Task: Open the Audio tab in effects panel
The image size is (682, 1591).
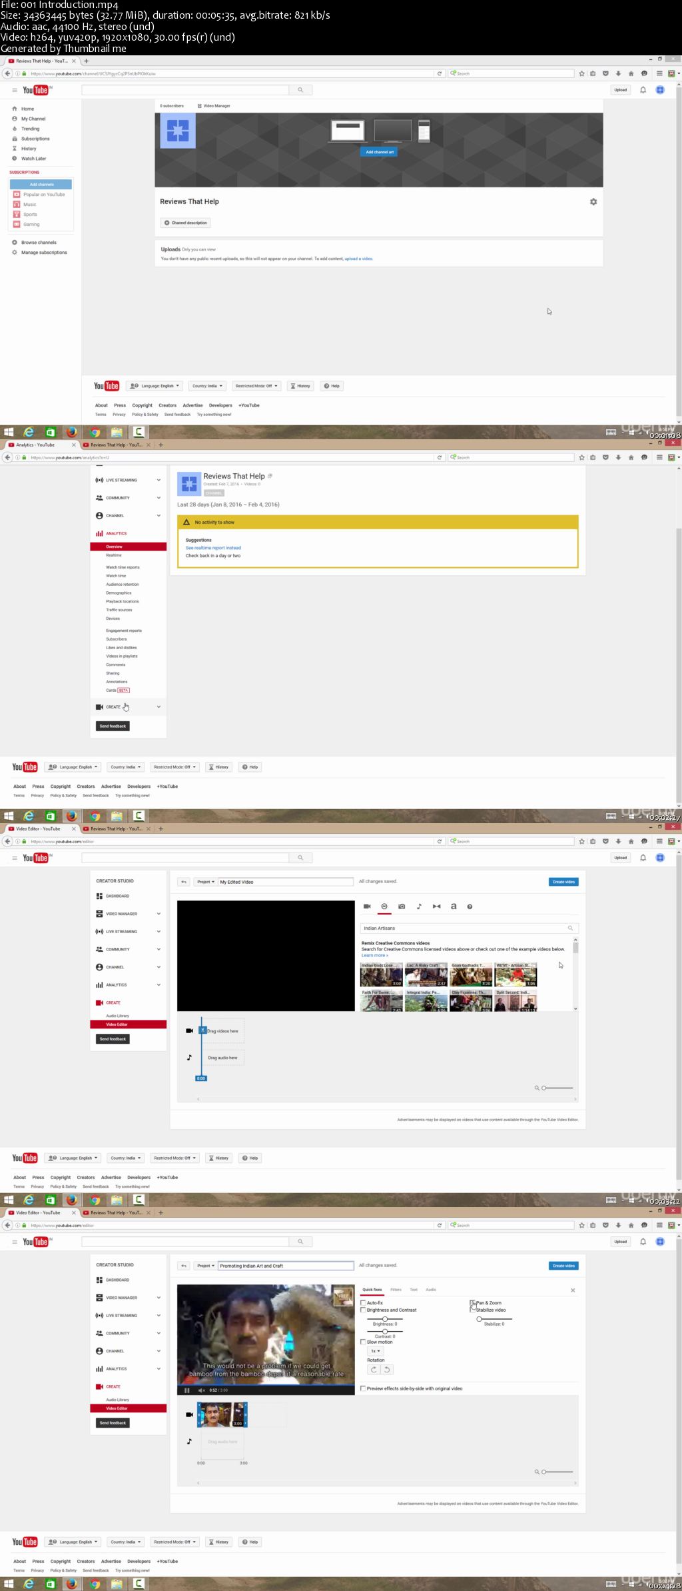Action: [x=431, y=1290]
